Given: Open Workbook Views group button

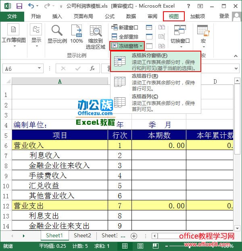Looking at the screenshot, I should [x=14, y=35].
